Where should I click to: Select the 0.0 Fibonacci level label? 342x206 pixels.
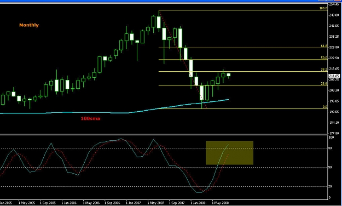tap(325, 107)
